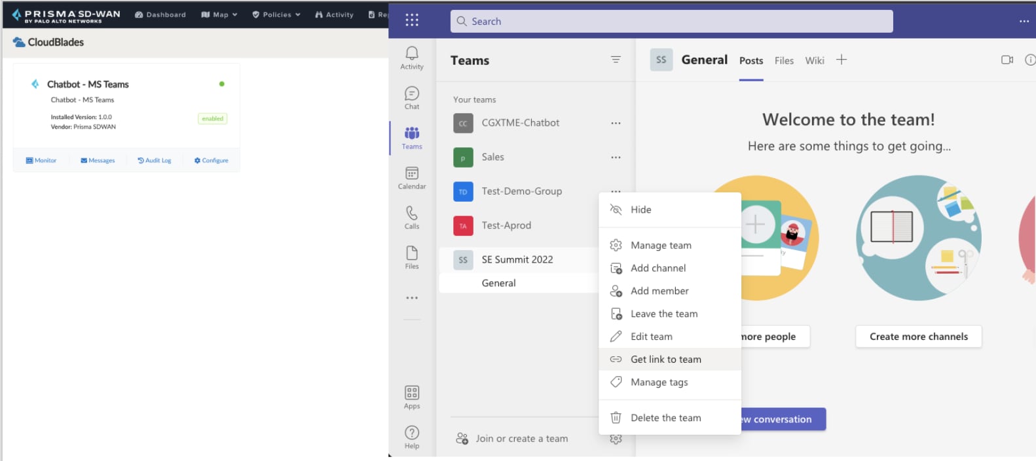1036x461 pixels.
Task: Select the Test-Demo-Group team
Action: click(x=522, y=191)
